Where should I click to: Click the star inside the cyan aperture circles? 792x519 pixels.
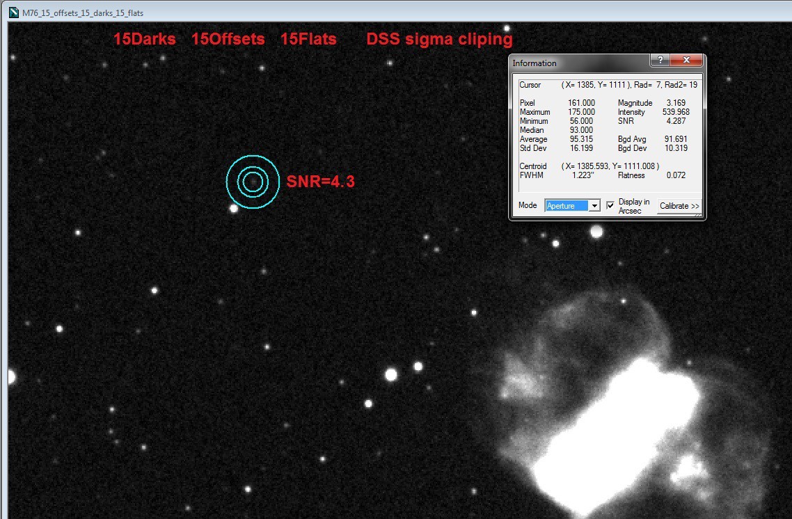[253, 181]
